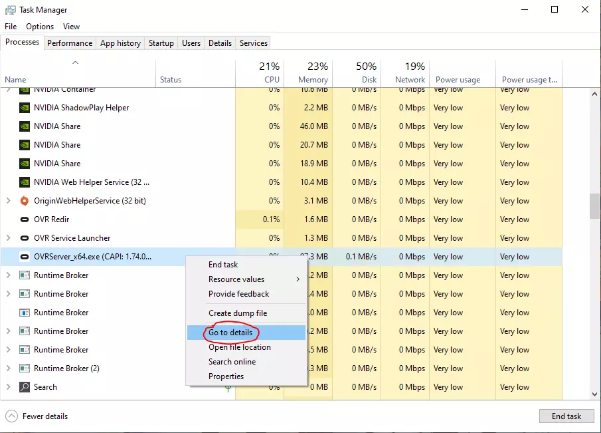Image resolution: width=601 pixels, height=433 pixels.
Task: Click the 0.1% CPU value for OVR Redir
Action: [x=272, y=219]
